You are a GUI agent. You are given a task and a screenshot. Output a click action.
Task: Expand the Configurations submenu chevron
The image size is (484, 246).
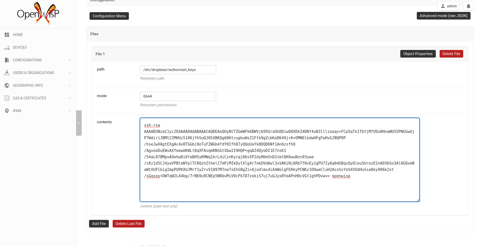tap(70, 60)
